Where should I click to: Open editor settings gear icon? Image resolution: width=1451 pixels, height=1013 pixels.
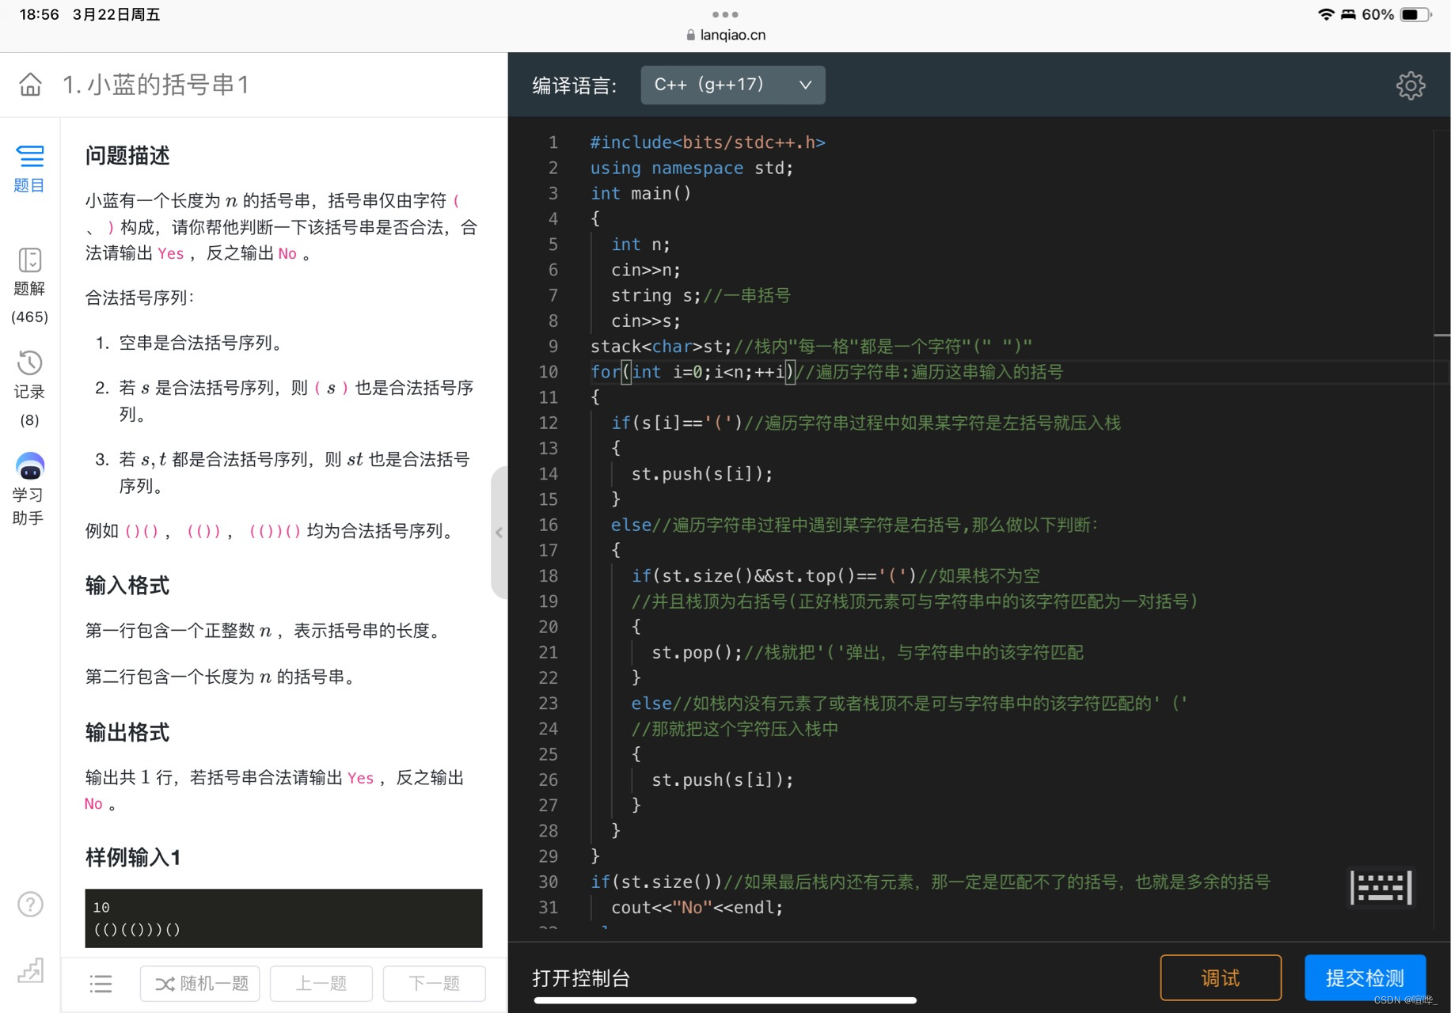1411,85
